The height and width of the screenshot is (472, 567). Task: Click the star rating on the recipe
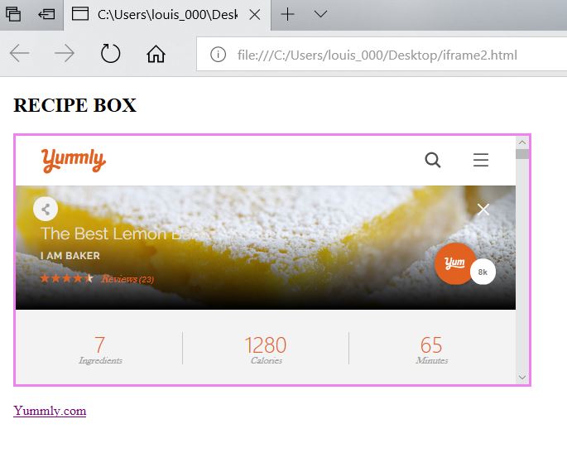66,278
